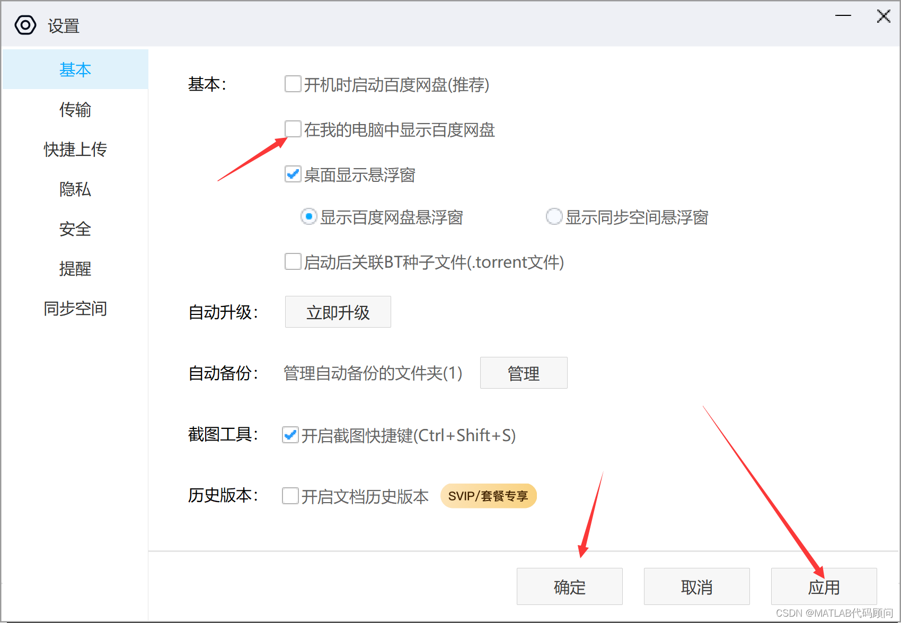
Task: Click 管理 button for auto backup
Action: [524, 373]
